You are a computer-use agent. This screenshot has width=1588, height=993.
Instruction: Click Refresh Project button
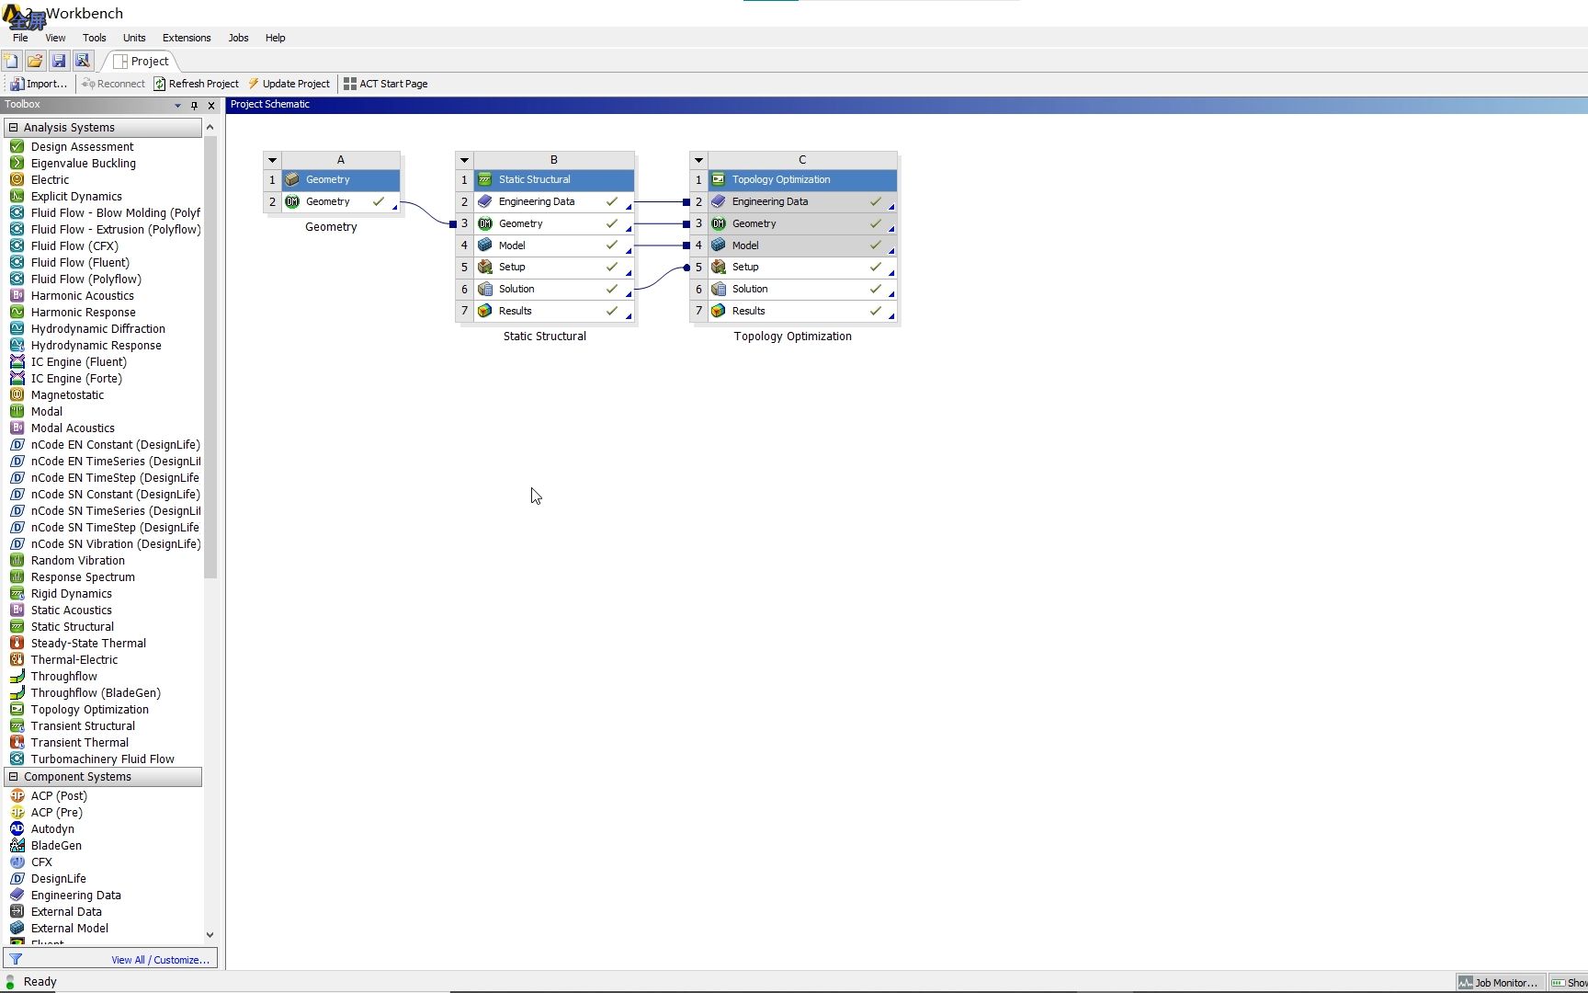pyautogui.click(x=196, y=84)
